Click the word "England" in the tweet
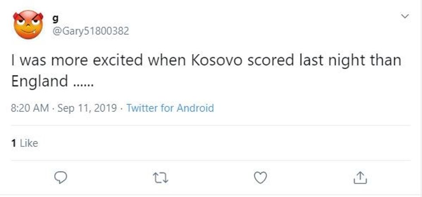The height and width of the screenshot is (197, 422). tap(40, 82)
